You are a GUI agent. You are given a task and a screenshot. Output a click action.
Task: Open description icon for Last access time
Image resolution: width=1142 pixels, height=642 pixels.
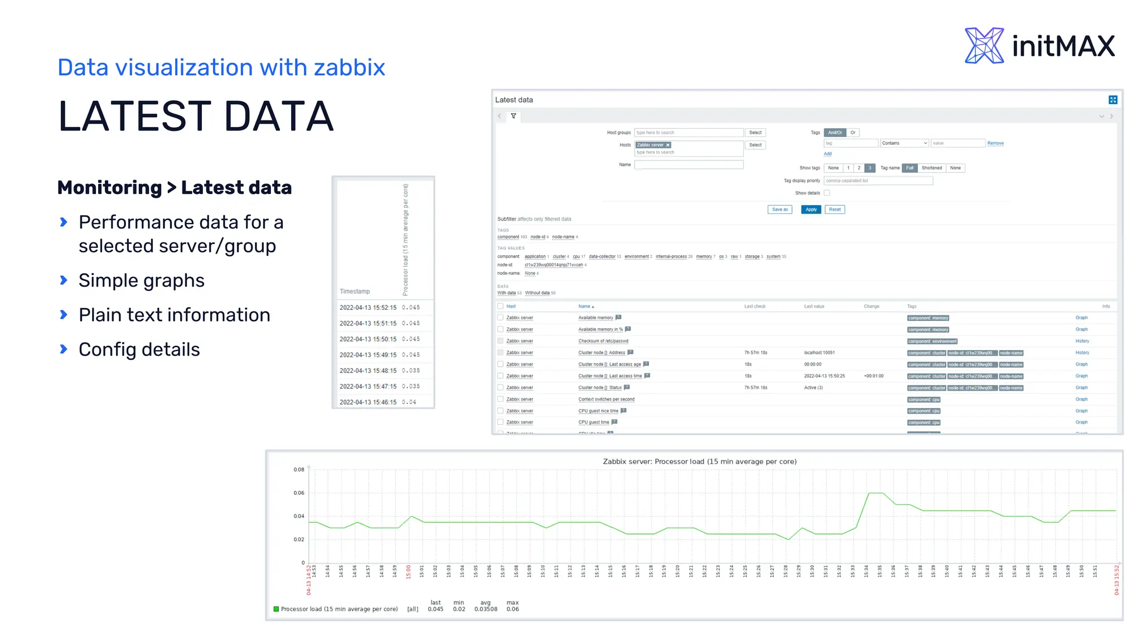[647, 376]
